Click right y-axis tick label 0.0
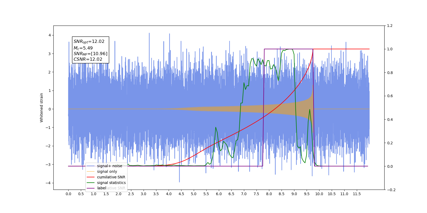Viewport: 427px width, 213px height. point(390,166)
